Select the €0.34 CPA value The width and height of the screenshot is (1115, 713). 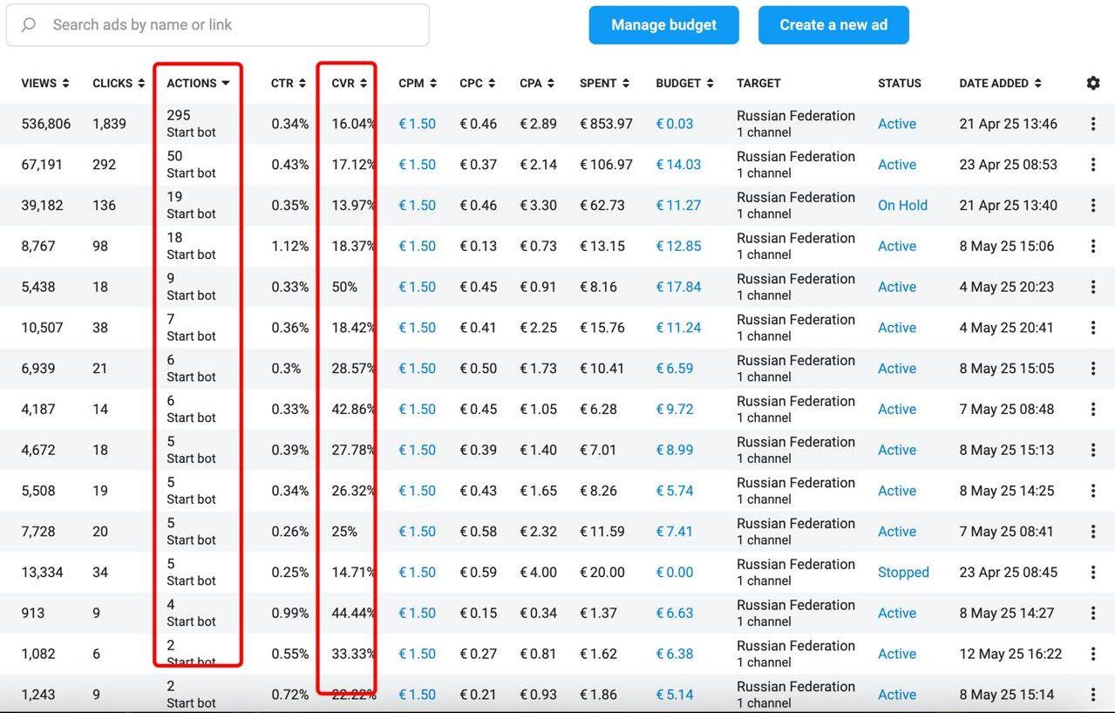tap(538, 614)
